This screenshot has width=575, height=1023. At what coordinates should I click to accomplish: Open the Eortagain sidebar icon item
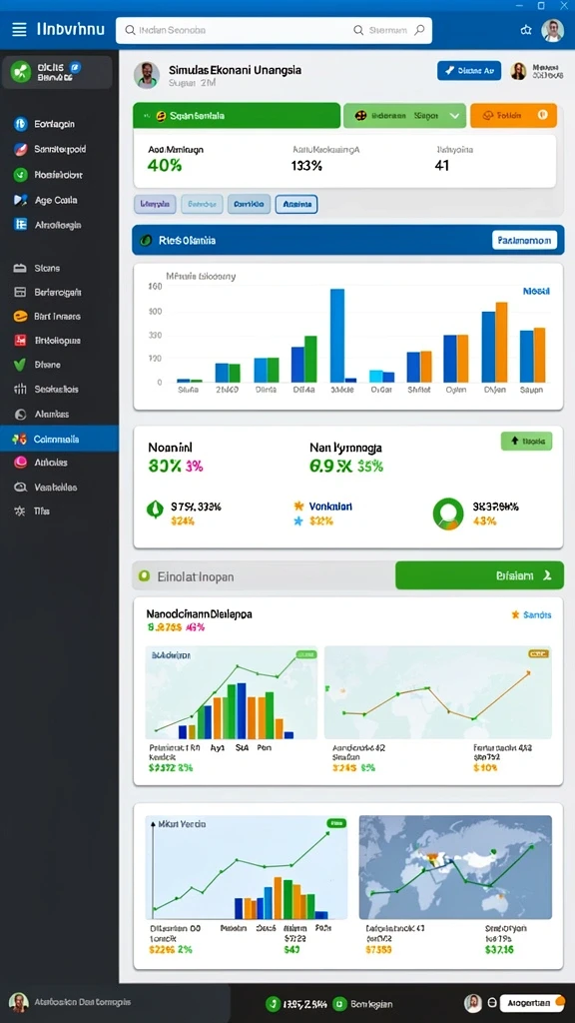pos(20,124)
